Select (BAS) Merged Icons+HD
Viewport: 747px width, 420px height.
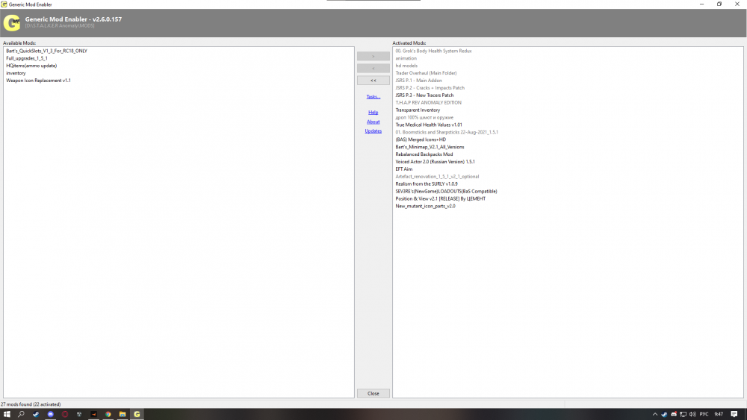click(421, 140)
